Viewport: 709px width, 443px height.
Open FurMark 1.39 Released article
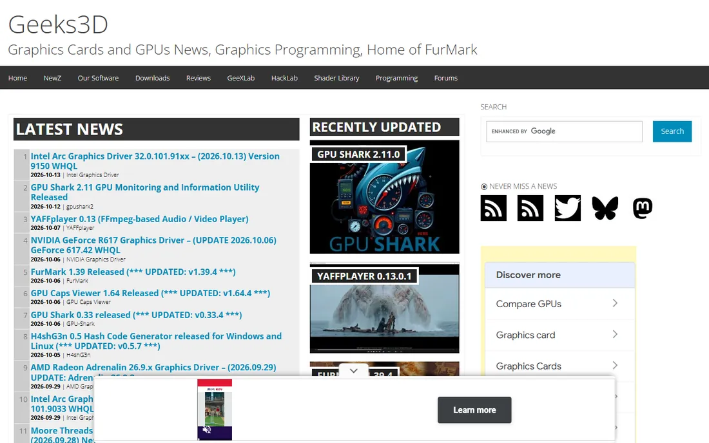133,272
